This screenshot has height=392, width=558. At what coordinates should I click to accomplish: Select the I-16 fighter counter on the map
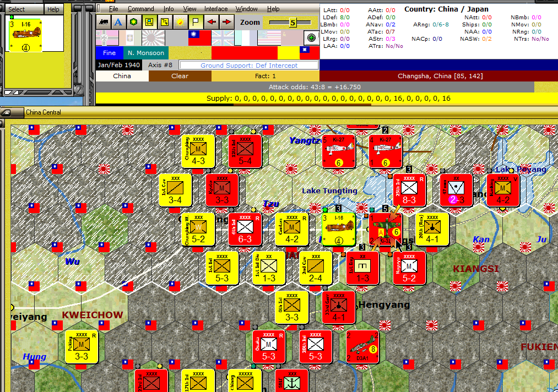[x=338, y=230]
